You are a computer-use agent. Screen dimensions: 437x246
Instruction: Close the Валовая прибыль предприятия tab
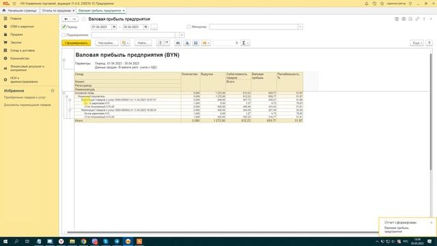124,11
